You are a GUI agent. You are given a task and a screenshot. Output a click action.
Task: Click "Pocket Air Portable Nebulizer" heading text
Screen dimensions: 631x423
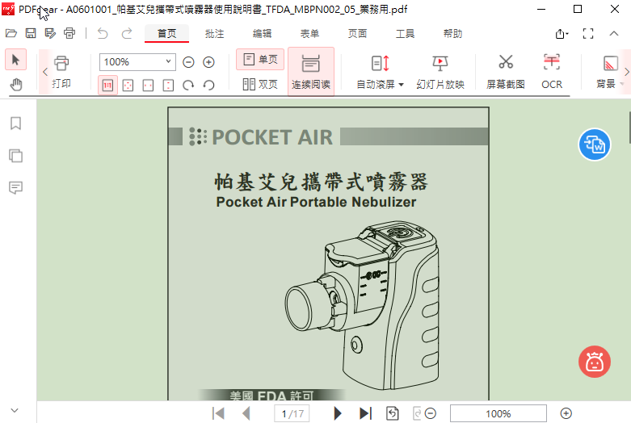tap(316, 202)
